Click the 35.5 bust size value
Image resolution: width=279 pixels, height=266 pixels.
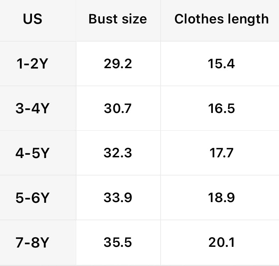[118, 243]
